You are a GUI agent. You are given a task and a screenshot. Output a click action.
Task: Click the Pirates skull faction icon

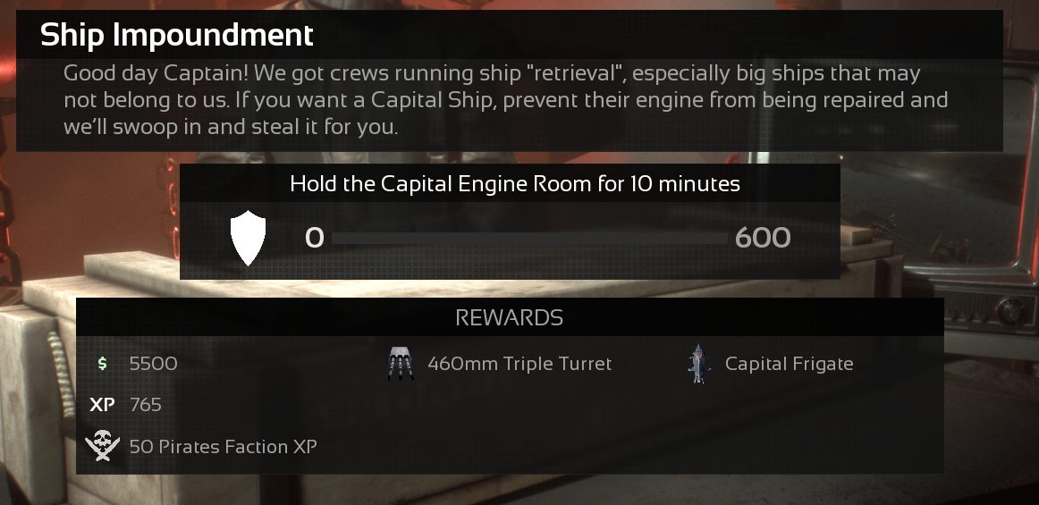coord(103,446)
